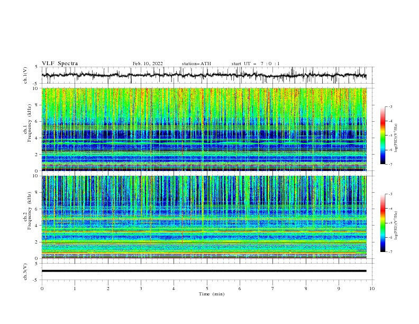The image size is (419, 324).
Task: Select the "Time (min)" axis label
Action: [212, 294]
